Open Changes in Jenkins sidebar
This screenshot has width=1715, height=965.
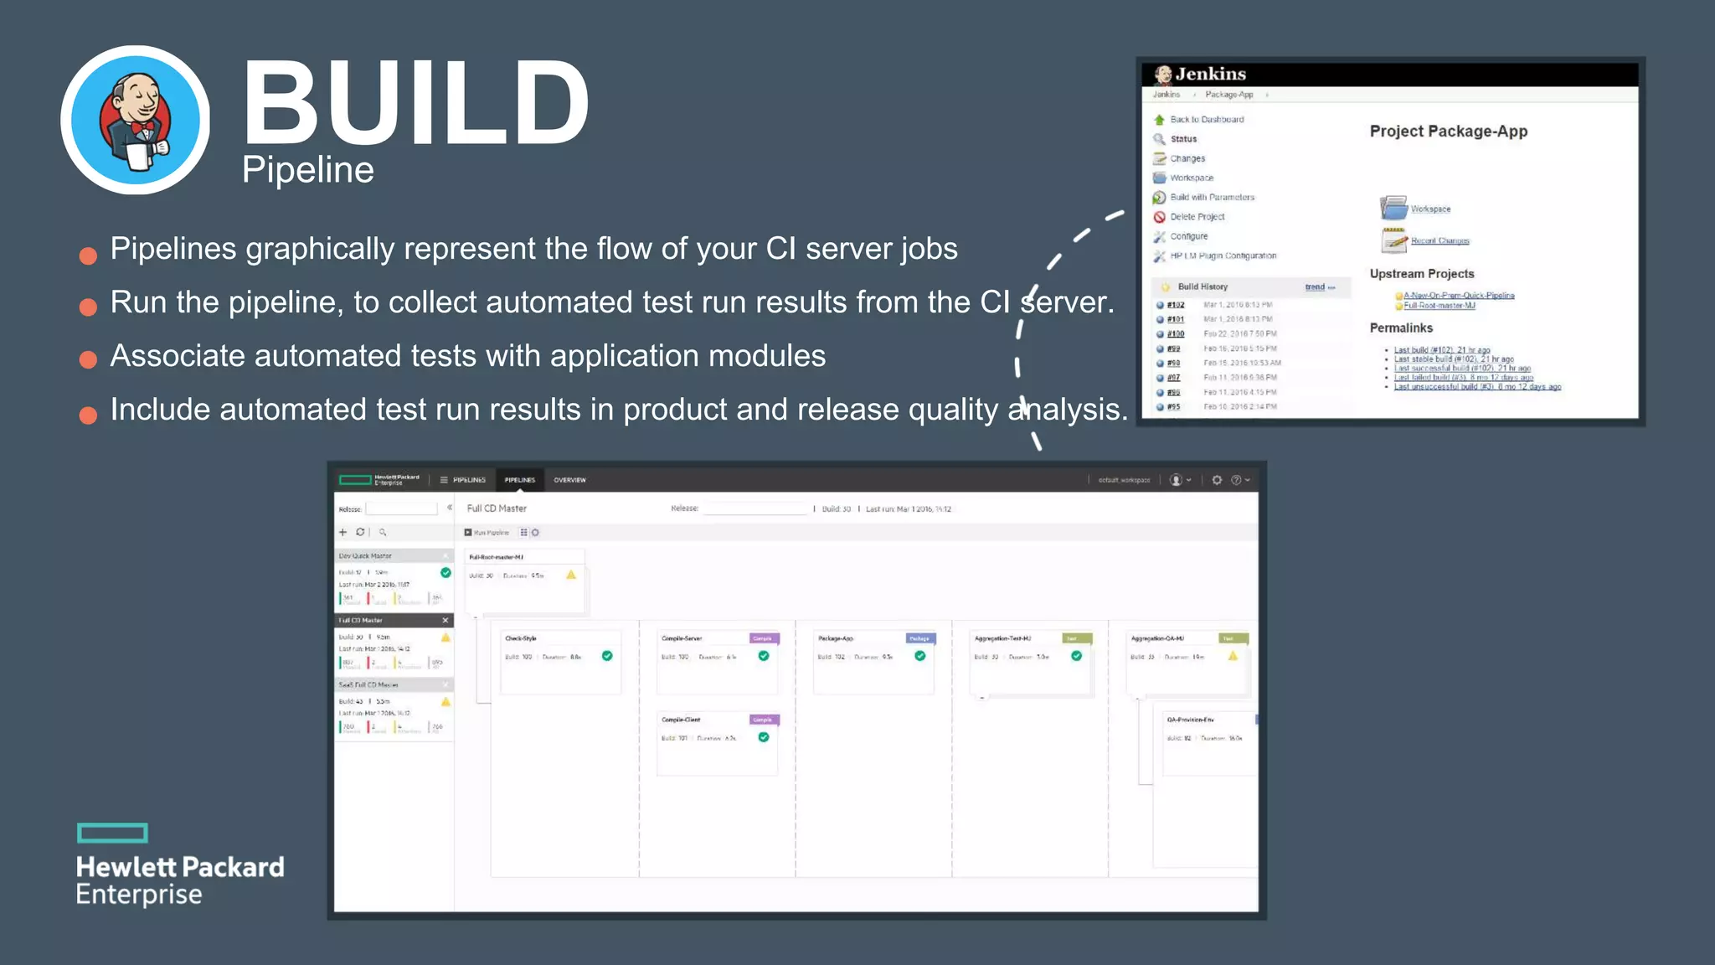pyautogui.click(x=1187, y=158)
